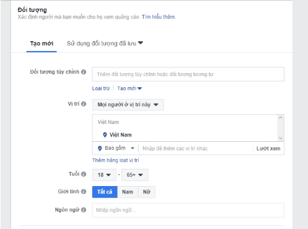The height and width of the screenshot is (229, 308).
Task: Click info icon next to Vị trí
Action: 84,104
